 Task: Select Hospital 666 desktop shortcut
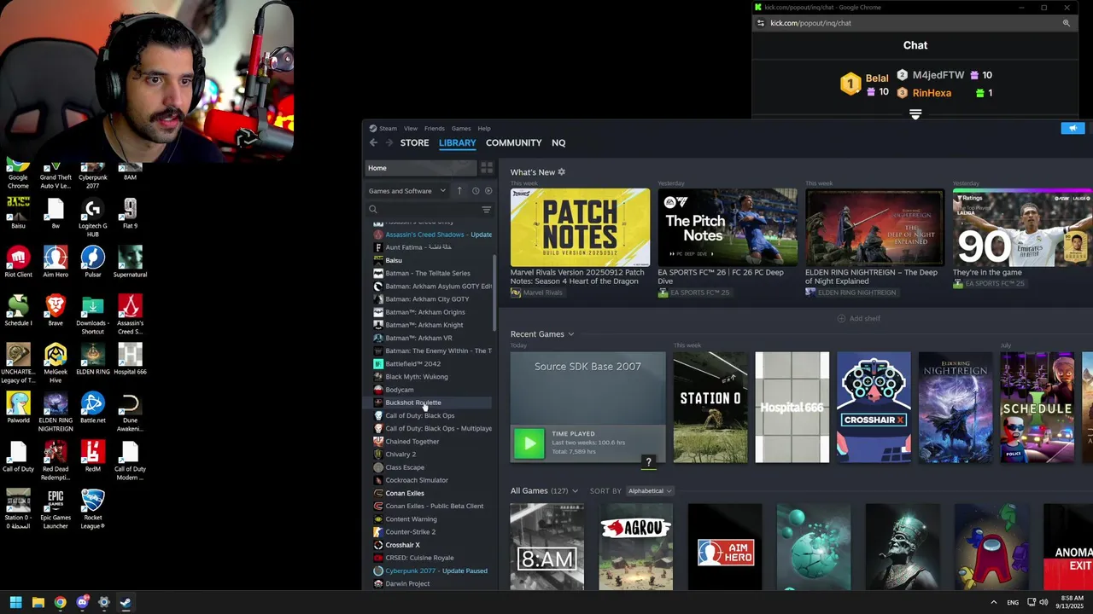coord(130,360)
